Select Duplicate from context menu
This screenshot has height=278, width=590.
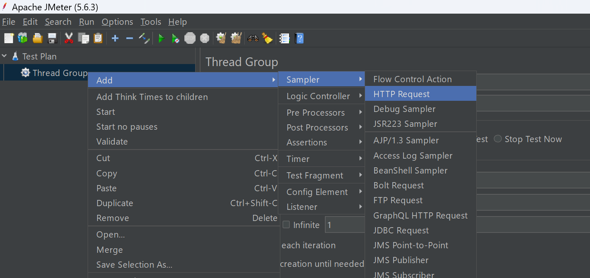[184, 203]
